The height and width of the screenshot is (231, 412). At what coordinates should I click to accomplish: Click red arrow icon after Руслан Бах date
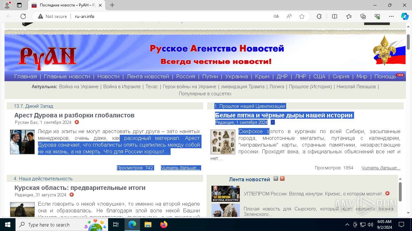click(77, 122)
